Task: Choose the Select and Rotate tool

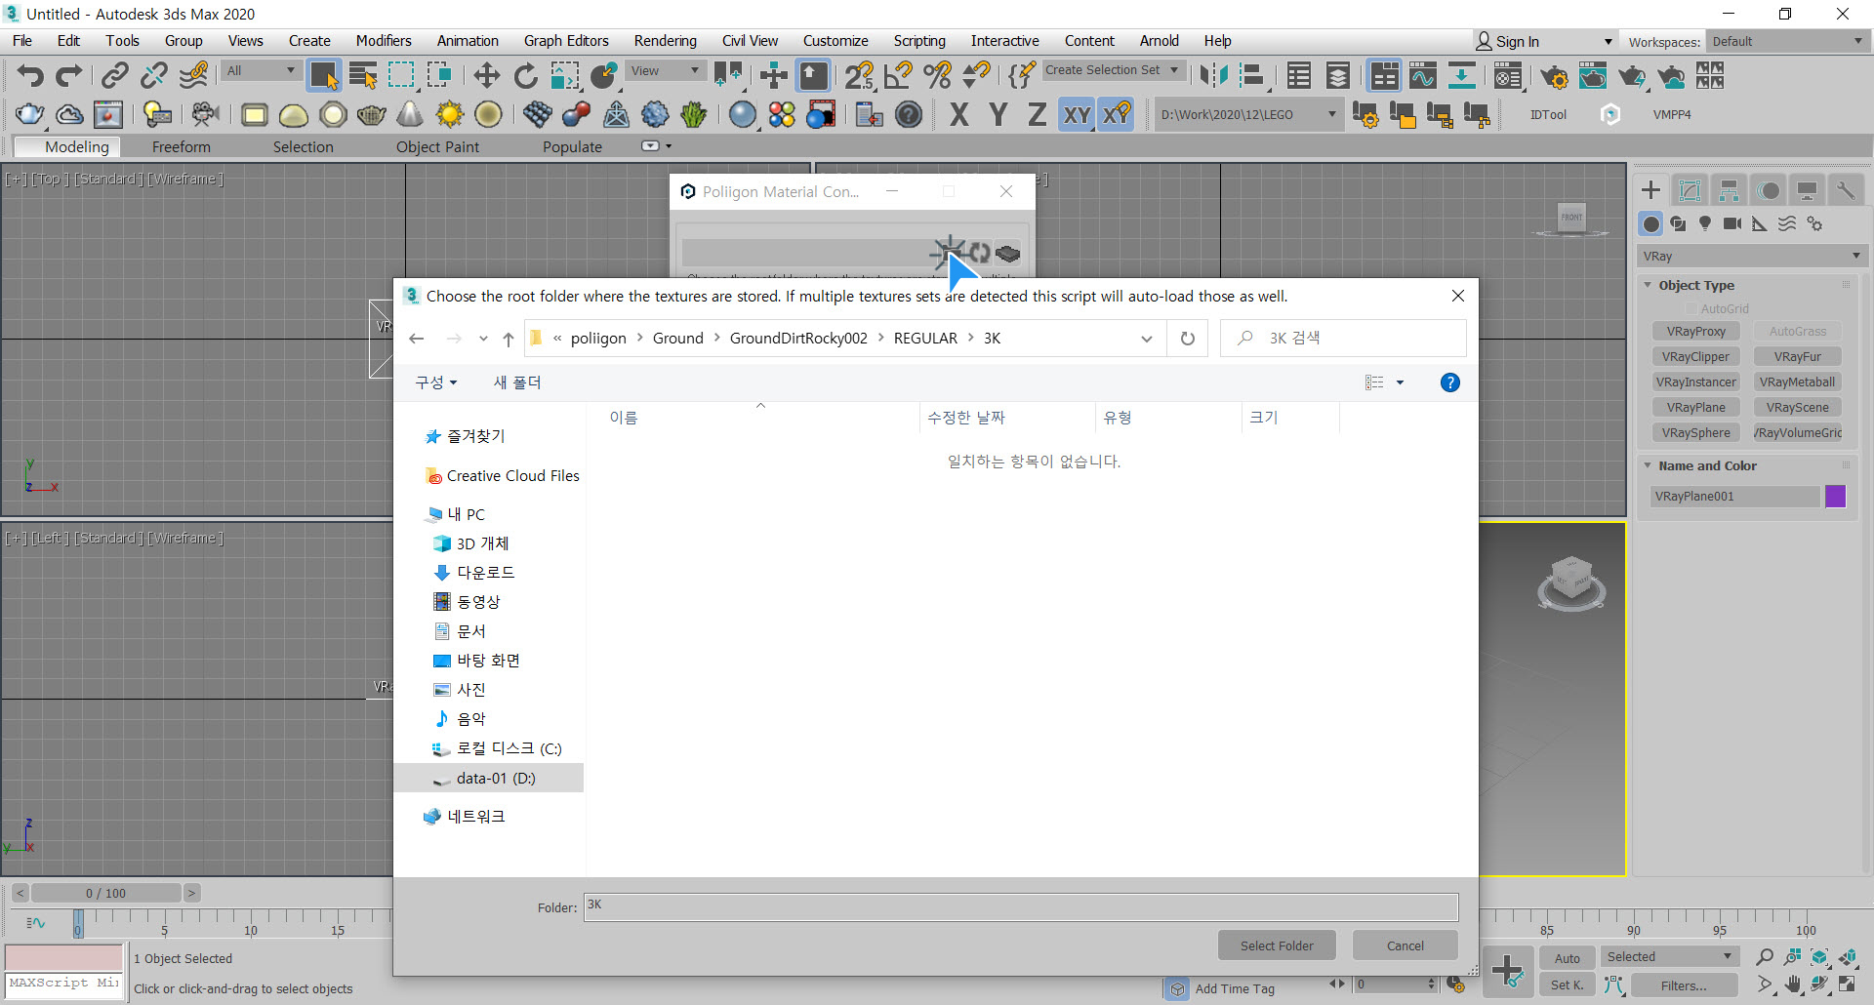Action: [525, 75]
